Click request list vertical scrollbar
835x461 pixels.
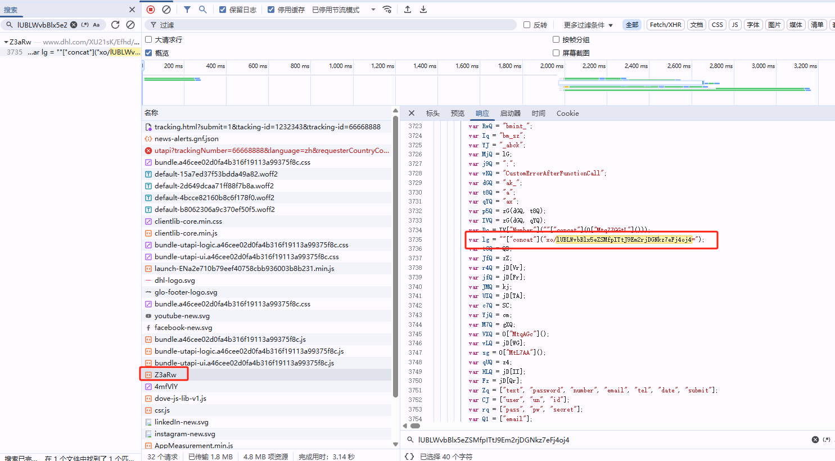point(395,256)
